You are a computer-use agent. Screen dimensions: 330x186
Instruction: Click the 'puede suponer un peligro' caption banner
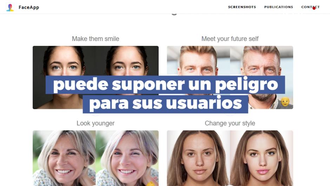165,85
